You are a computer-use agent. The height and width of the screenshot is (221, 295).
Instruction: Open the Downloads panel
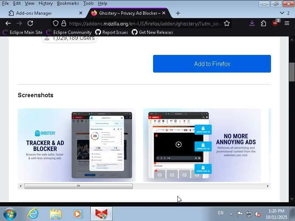pos(252,23)
